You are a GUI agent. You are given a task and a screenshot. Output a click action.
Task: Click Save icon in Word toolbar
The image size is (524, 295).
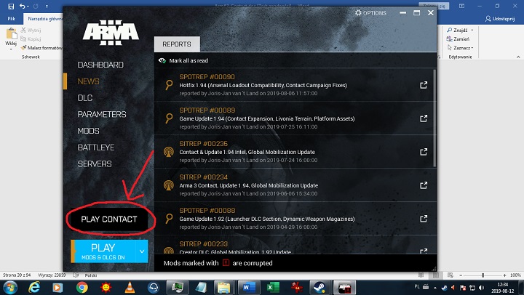pos(11,6)
